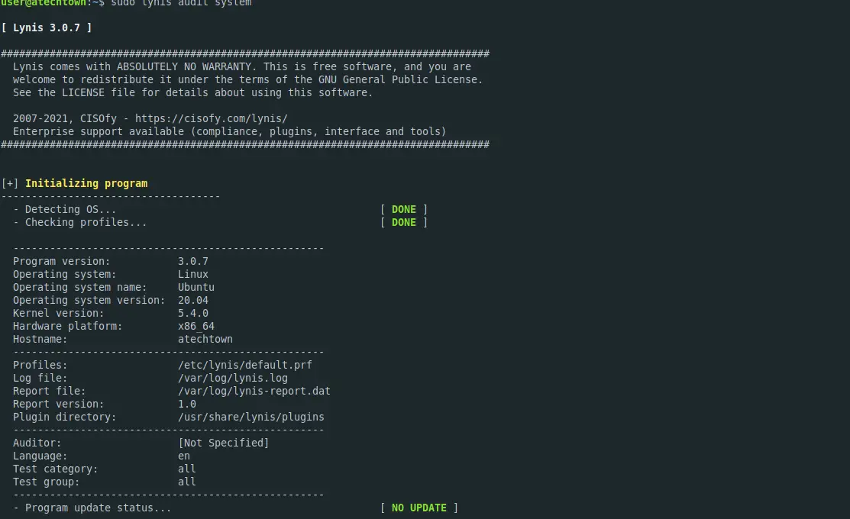Click the 'Program version:' label
Image resolution: width=850 pixels, height=519 pixels.
pos(62,261)
